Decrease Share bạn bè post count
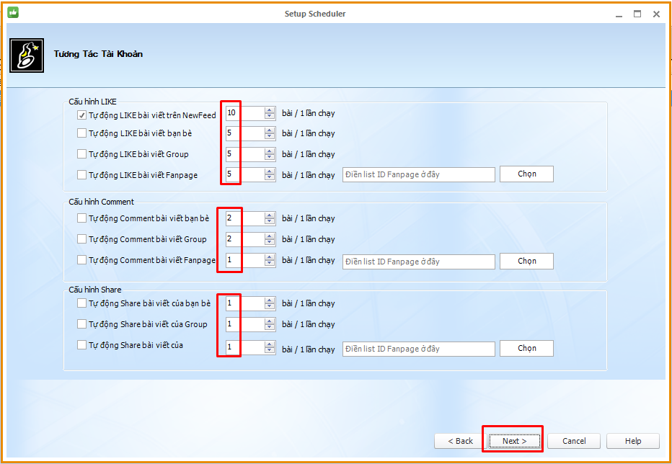Viewport: 672px width, 464px height. pyautogui.click(x=270, y=306)
